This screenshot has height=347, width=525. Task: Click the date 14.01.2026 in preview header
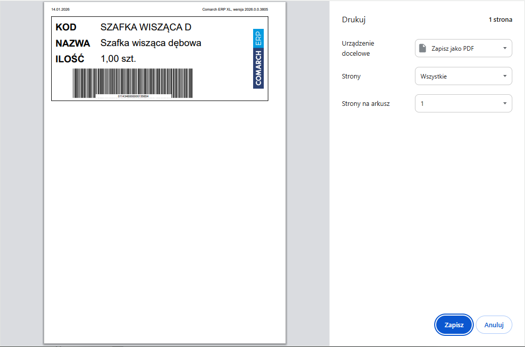(60, 9)
